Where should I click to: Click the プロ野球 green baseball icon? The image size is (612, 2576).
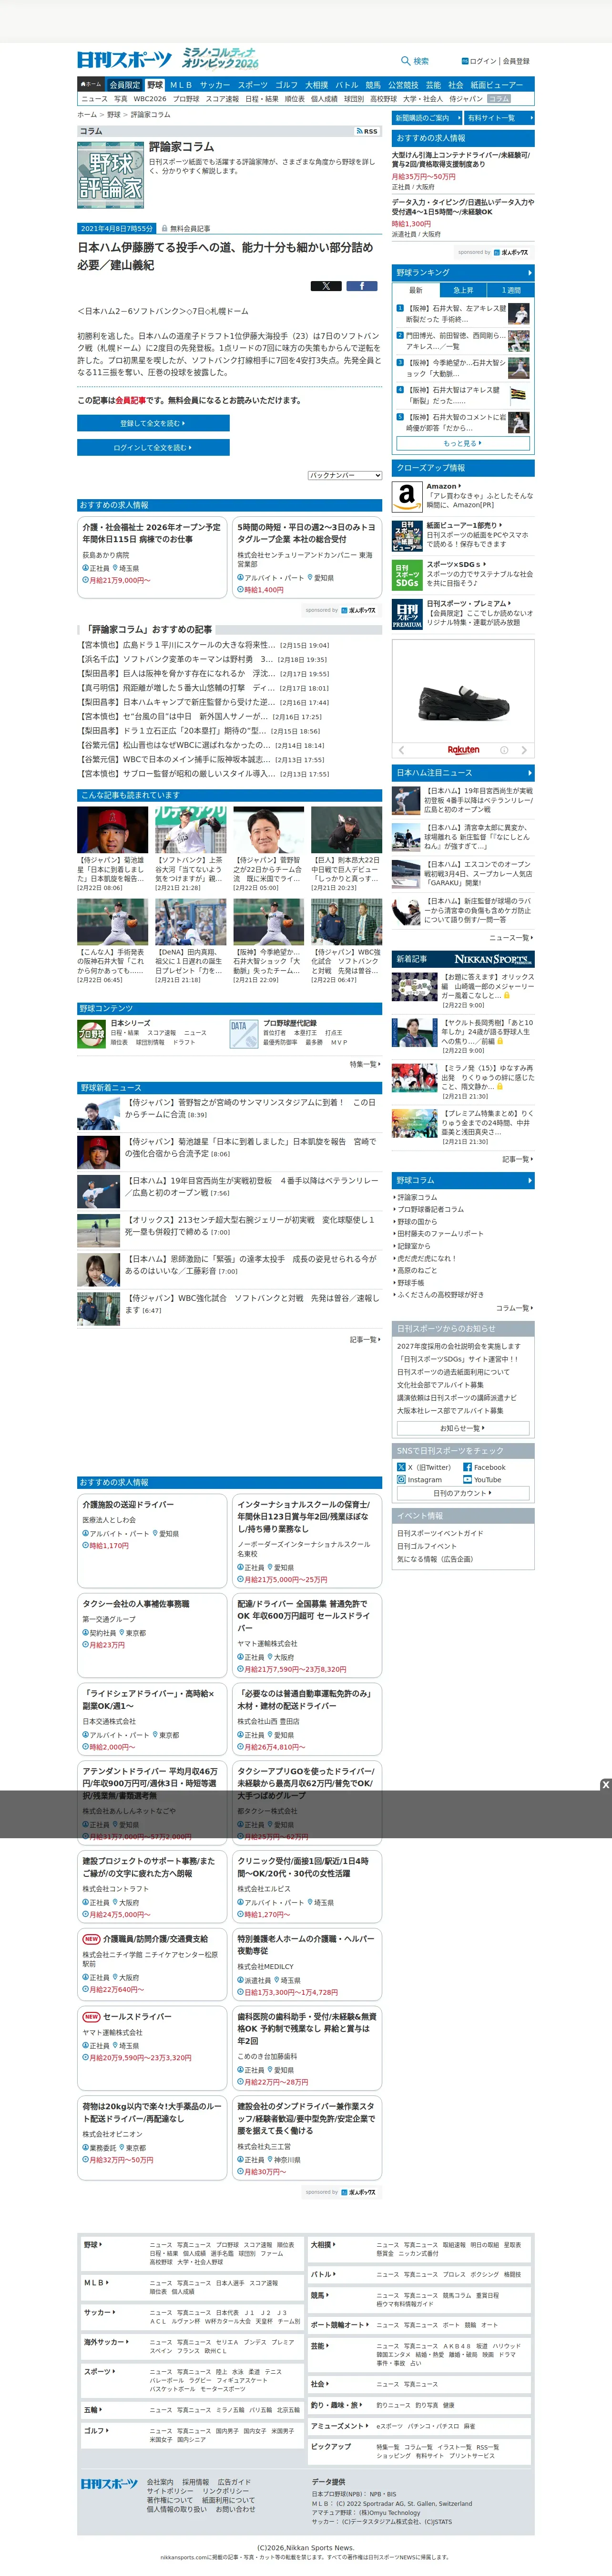(x=92, y=1034)
